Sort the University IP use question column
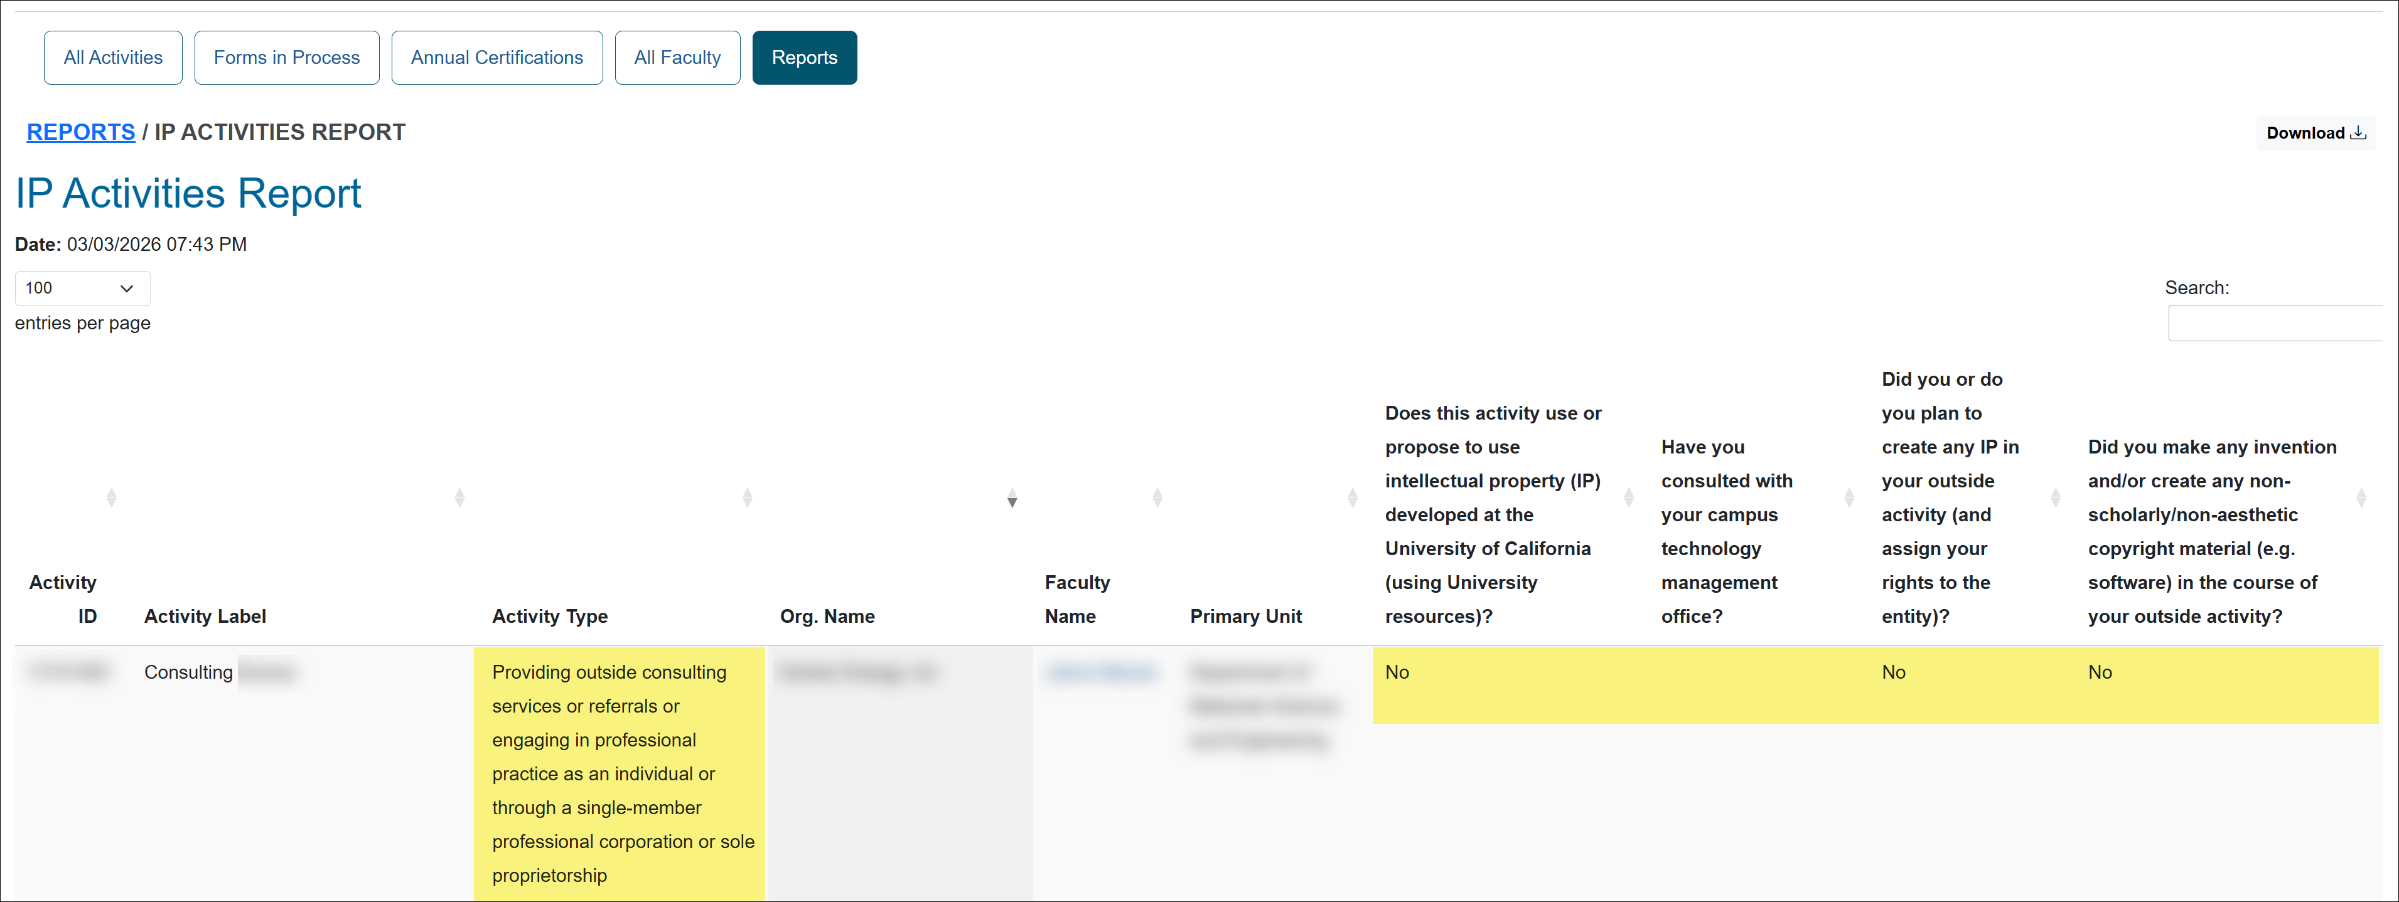2399x902 pixels. [1629, 498]
